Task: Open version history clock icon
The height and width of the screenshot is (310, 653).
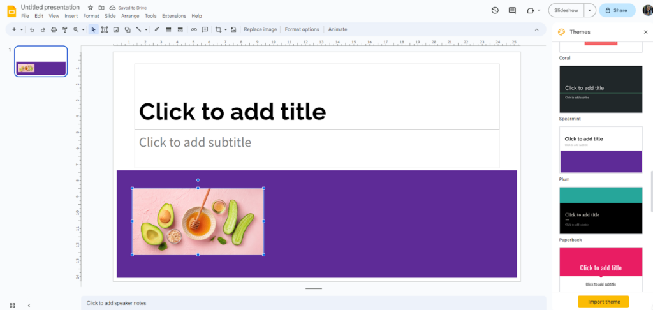Action: tap(495, 10)
